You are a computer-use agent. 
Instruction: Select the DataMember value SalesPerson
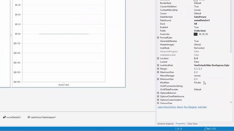200,17
